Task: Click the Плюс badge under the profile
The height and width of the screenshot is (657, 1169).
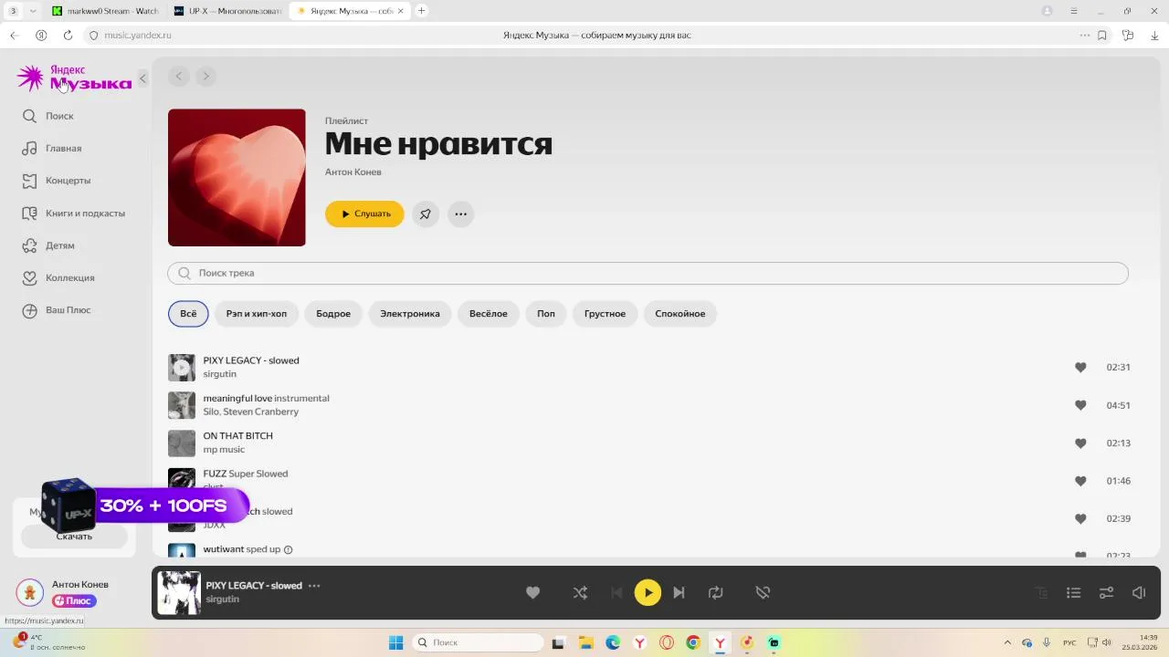Action: 74,601
